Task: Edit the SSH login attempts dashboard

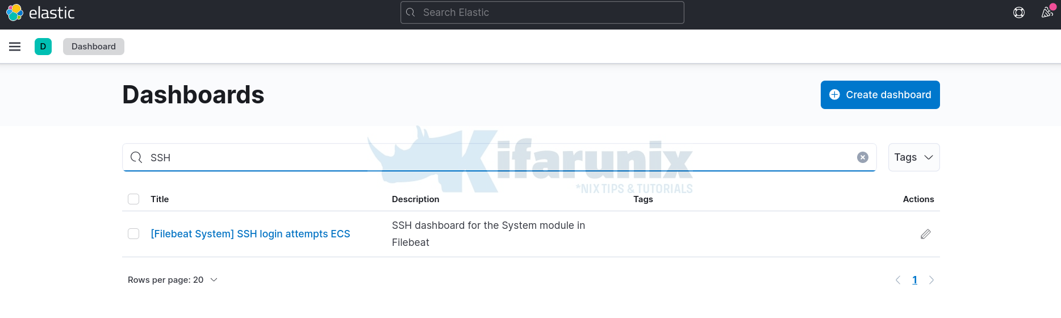Action: click(x=926, y=234)
